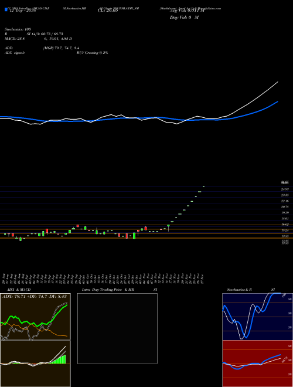Viewport: 293px width, 387px height.
Task: Click the navy Stochastics chart panel
Action: [257, 317]
